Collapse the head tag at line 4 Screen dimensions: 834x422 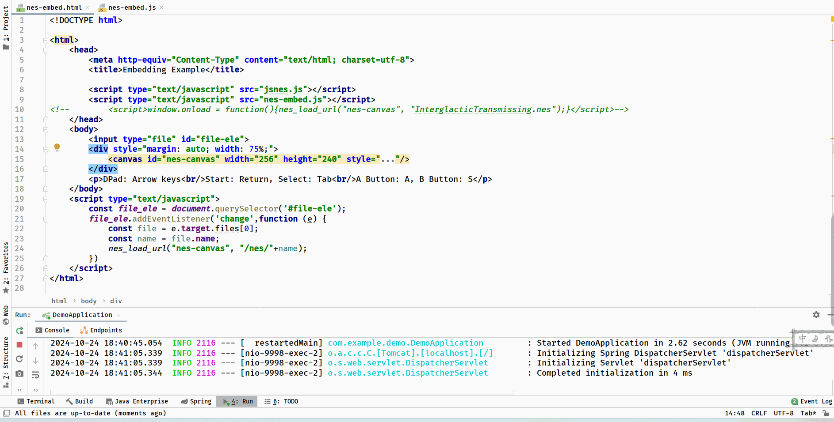pos(46,50)
